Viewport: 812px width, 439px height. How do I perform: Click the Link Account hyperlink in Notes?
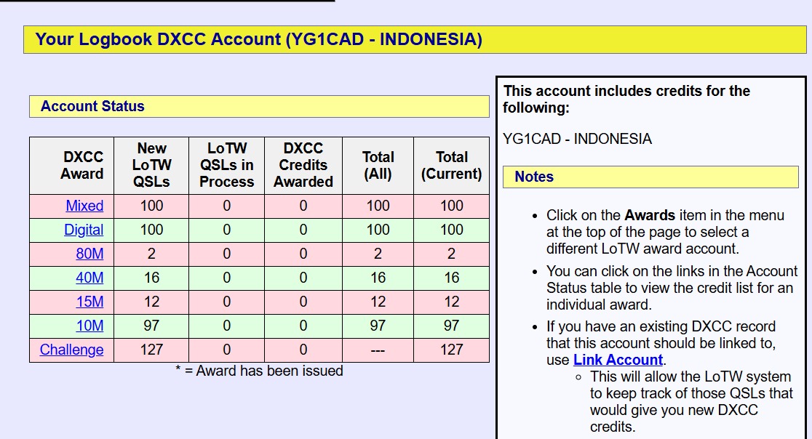[x=618, y=360]
